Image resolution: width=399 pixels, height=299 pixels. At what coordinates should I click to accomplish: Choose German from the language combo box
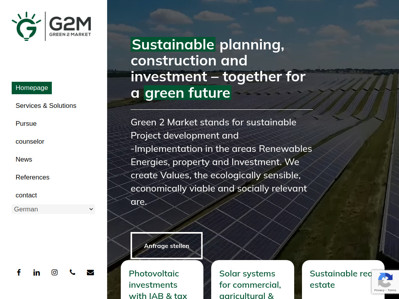[x=53, y=209]
